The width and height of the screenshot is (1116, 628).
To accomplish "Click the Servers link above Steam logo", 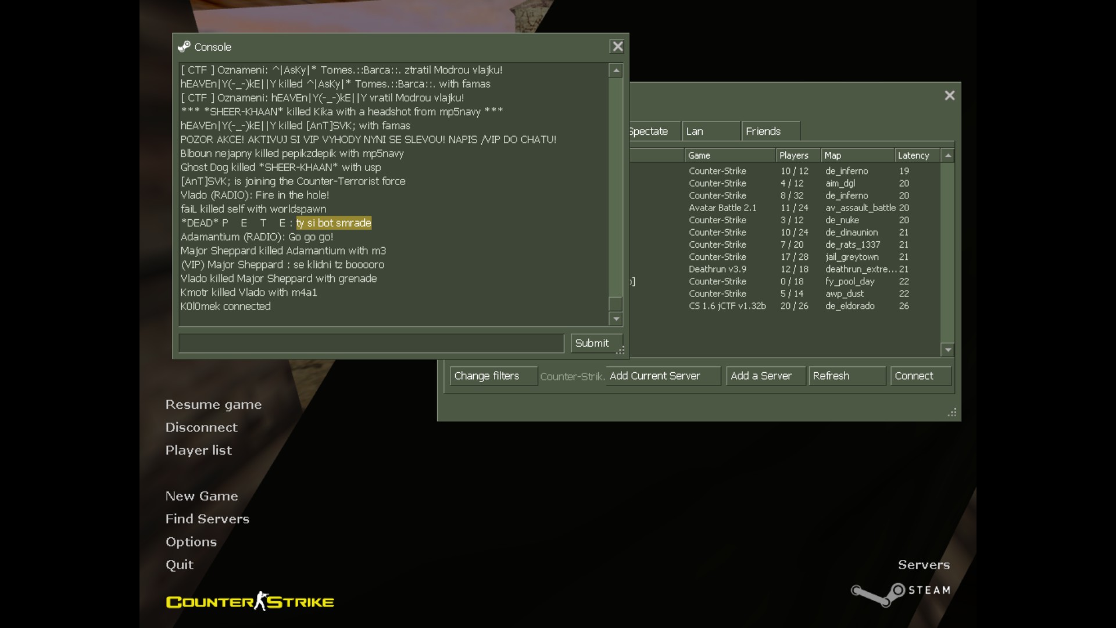I will point(924,565).
